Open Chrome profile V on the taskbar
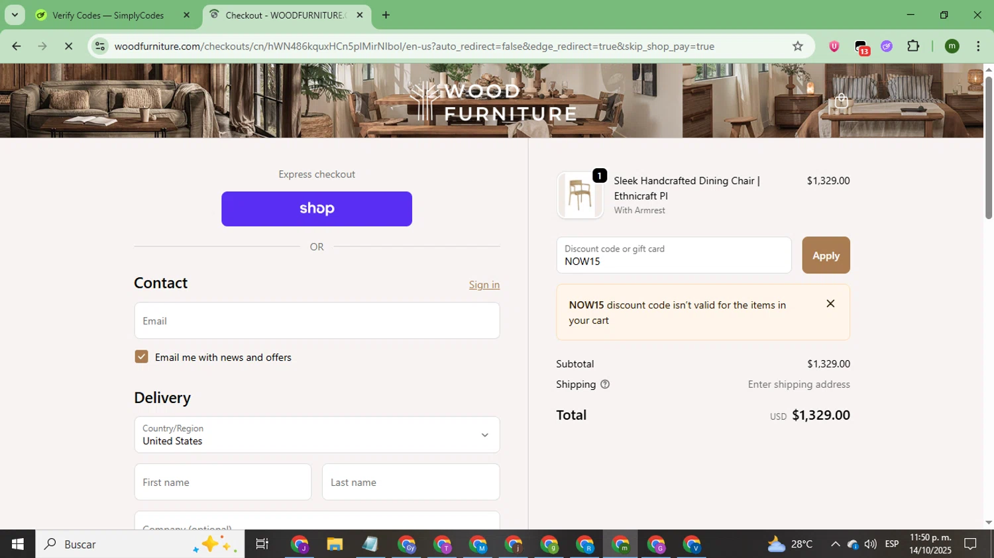This screenshot has height=558, width=994. (692, 544)
